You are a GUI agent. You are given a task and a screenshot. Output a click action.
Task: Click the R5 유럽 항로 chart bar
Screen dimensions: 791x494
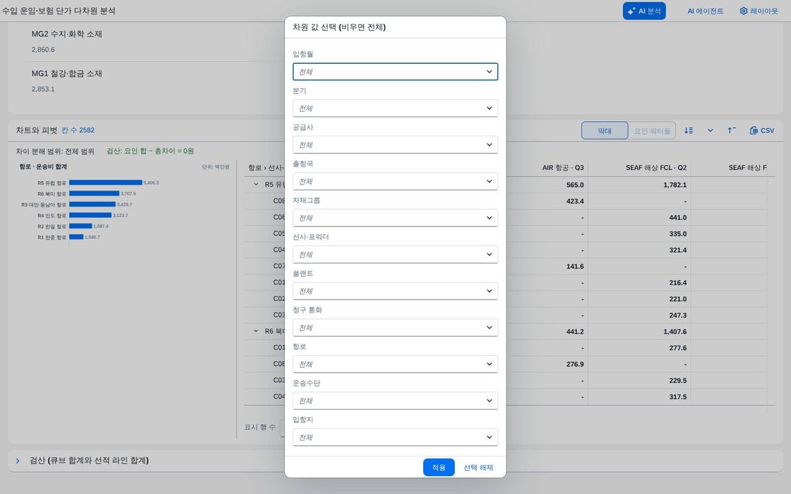pos(105,182)
